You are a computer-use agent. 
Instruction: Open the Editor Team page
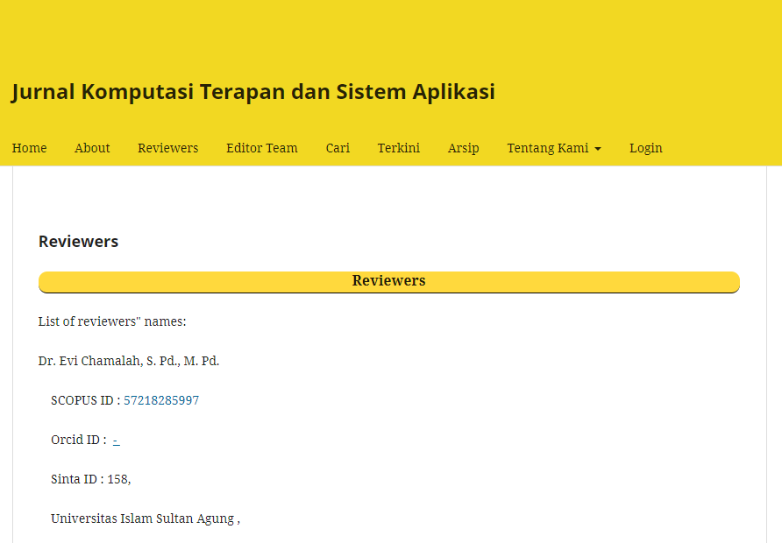(x=261, y=148)
